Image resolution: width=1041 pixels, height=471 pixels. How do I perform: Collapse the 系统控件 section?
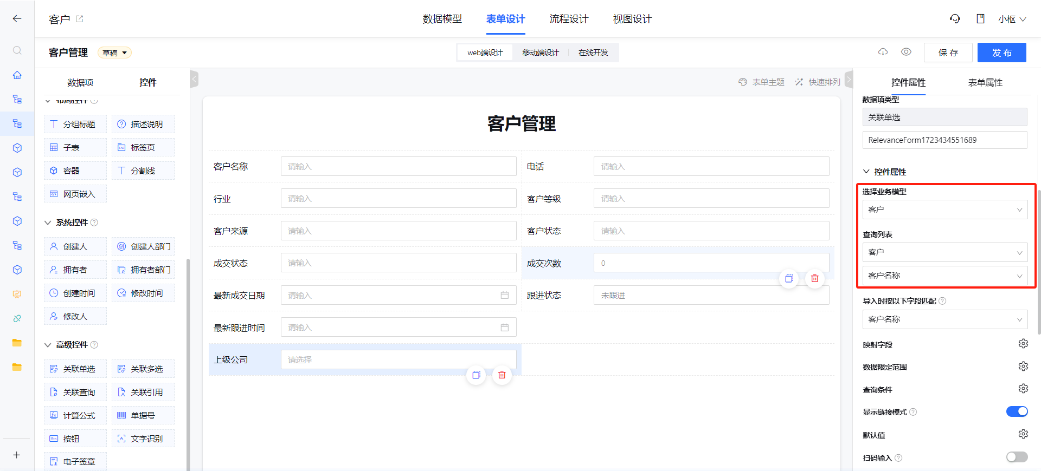48,223
